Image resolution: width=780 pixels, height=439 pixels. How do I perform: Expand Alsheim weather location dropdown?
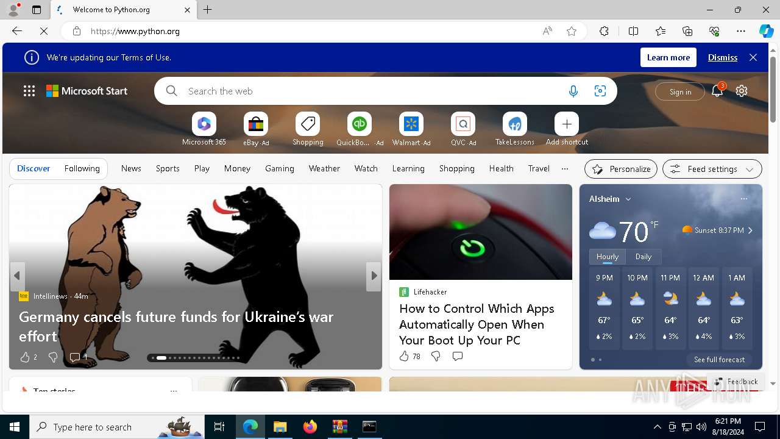coord(628,199)
